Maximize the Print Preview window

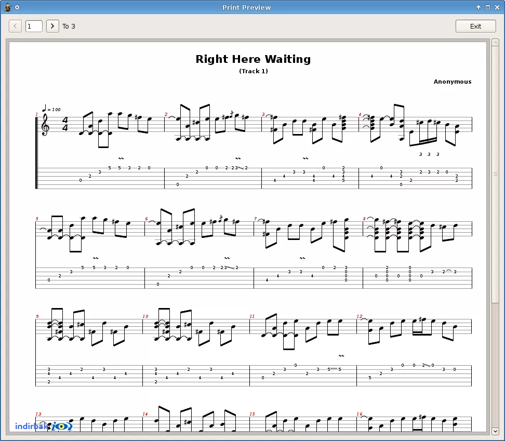pos(488,7)
